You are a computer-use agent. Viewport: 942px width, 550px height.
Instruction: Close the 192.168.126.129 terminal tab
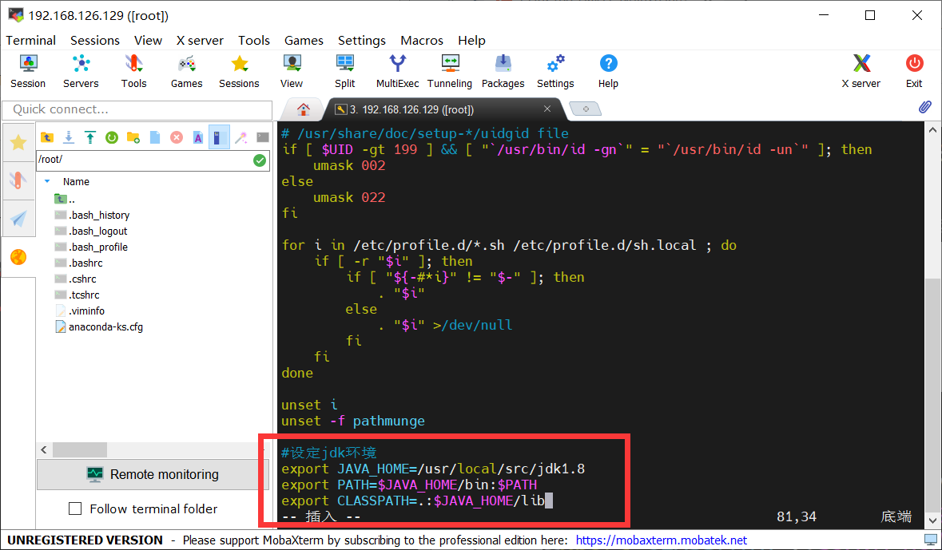(x=547, y=109)
